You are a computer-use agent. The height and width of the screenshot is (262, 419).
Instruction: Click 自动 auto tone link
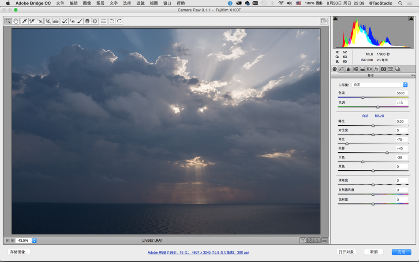[x=365, y=116]
